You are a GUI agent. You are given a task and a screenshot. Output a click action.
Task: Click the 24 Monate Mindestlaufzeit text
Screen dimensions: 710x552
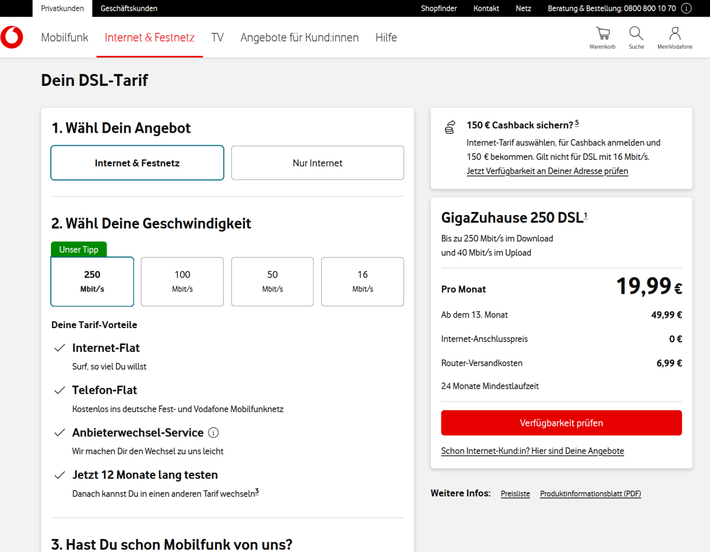coord(490,386)
